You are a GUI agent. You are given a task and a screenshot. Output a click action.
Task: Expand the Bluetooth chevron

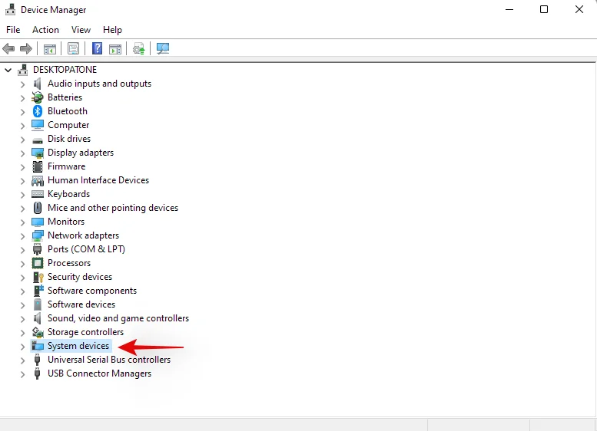point(22,112)
